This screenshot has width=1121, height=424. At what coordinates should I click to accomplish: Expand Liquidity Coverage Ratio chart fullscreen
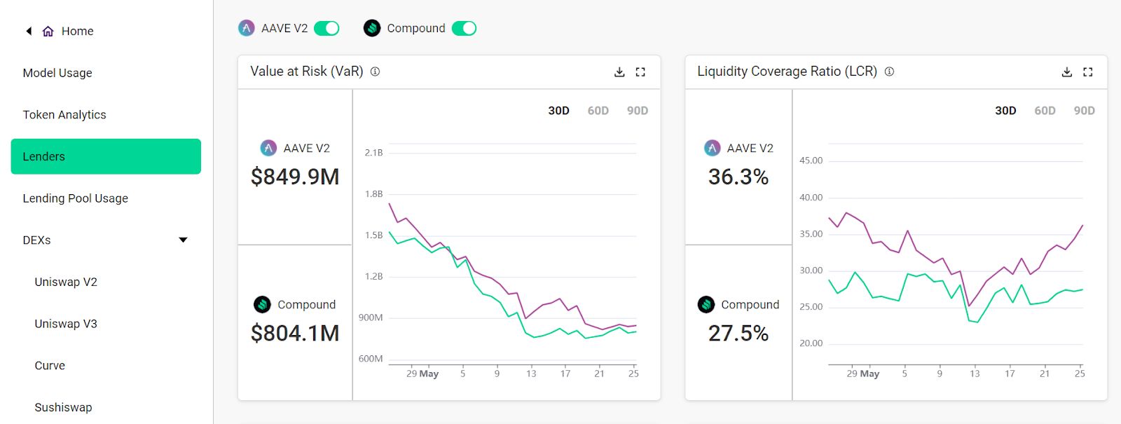1087,71
